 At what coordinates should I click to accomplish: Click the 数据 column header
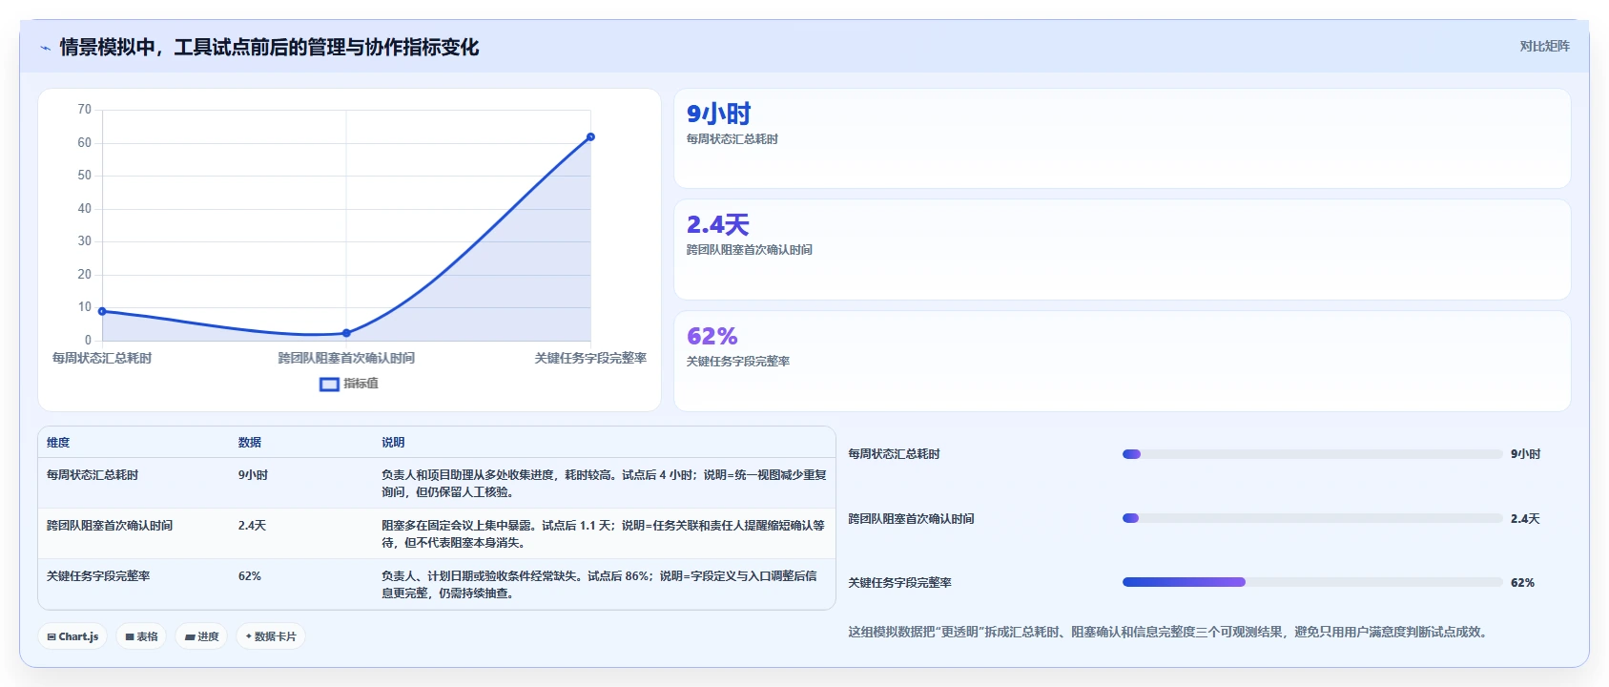(x=250, y=443)
